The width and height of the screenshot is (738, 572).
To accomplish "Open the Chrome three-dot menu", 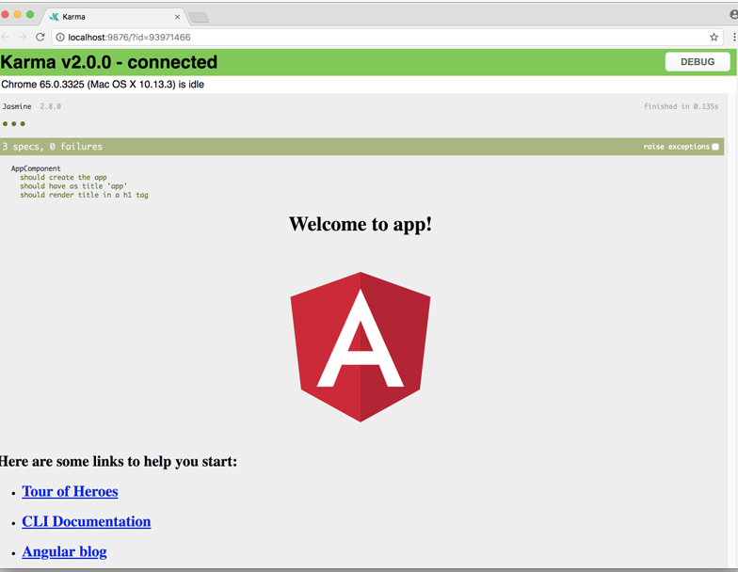I will (x=733, y=37).
